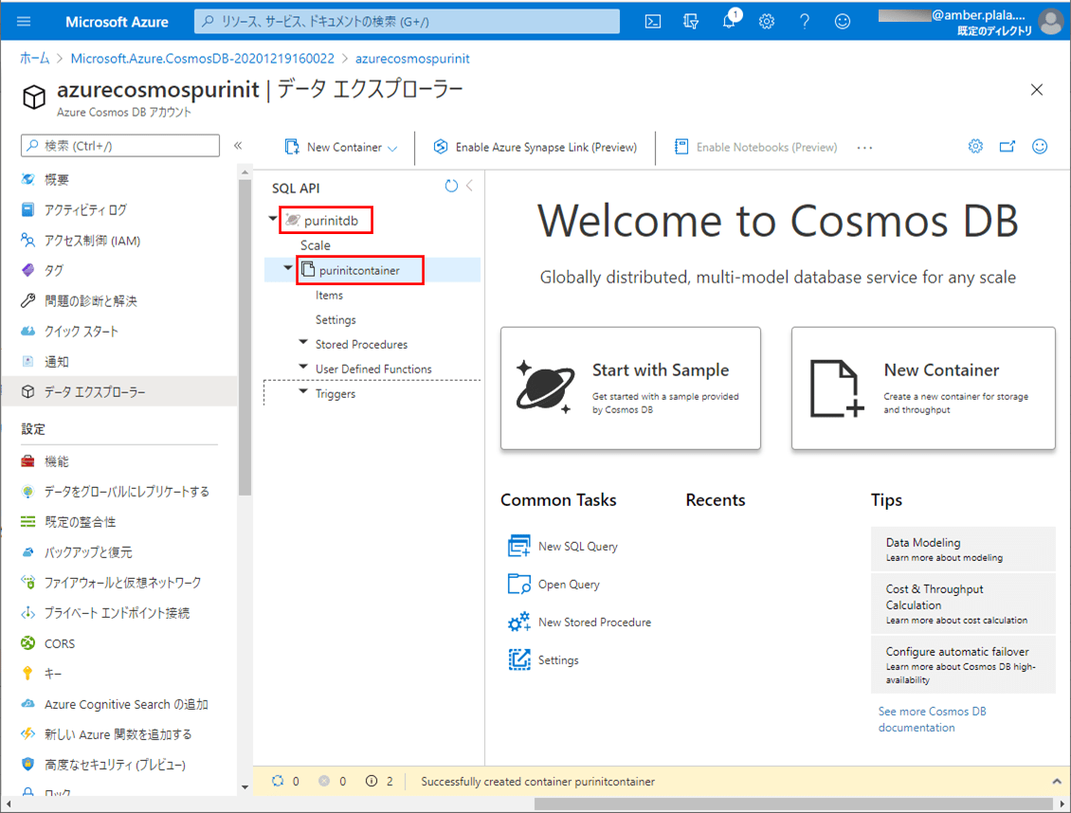The width and height of the screenshot is (1071, 813).
Task: Expand the User Defined Functions node
Action: 303,368
